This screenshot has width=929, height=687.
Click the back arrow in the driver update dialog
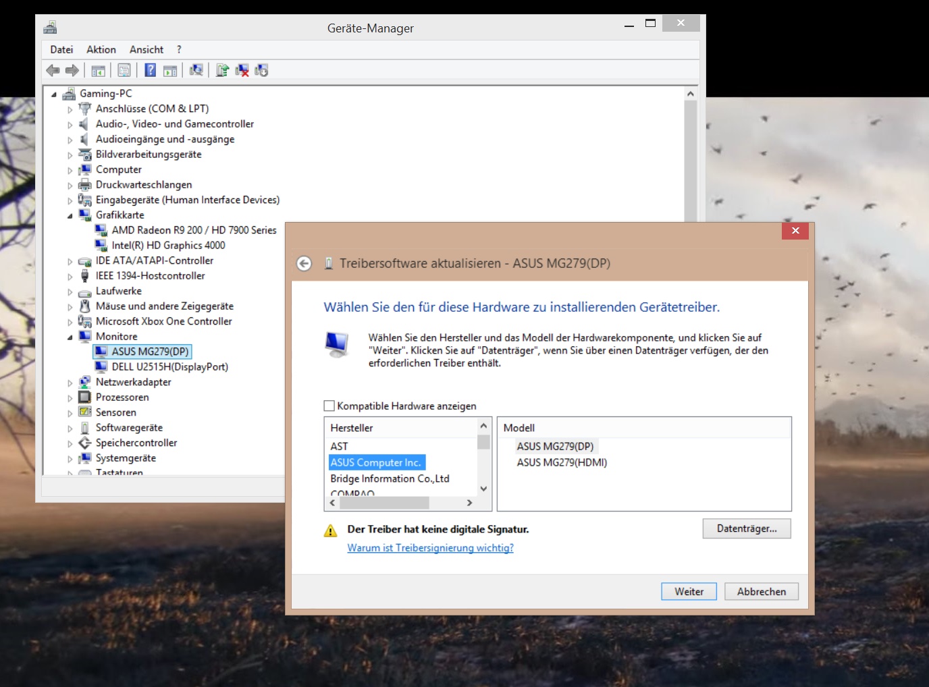304,263
